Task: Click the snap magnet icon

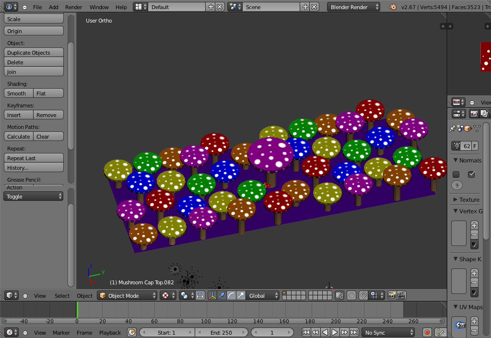Action: point(363,296)
